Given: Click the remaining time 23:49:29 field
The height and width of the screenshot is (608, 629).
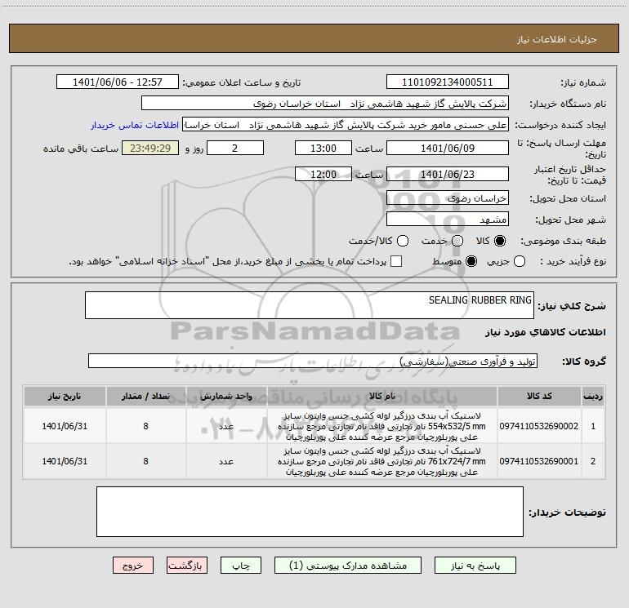Looking at the screenshot, I should [150, 148].
